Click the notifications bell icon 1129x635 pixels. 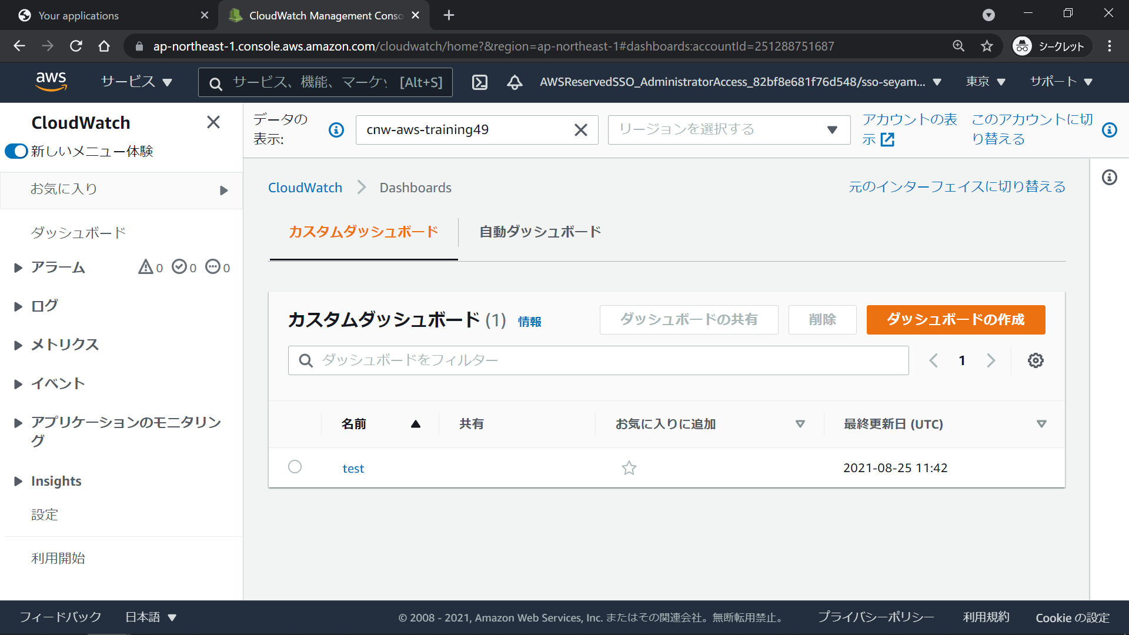click(x=515, y=82)
